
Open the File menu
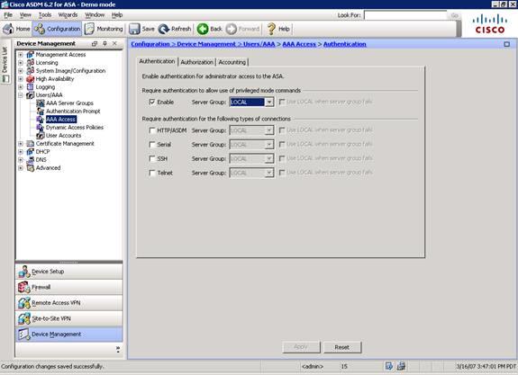[x=8, y=15]
